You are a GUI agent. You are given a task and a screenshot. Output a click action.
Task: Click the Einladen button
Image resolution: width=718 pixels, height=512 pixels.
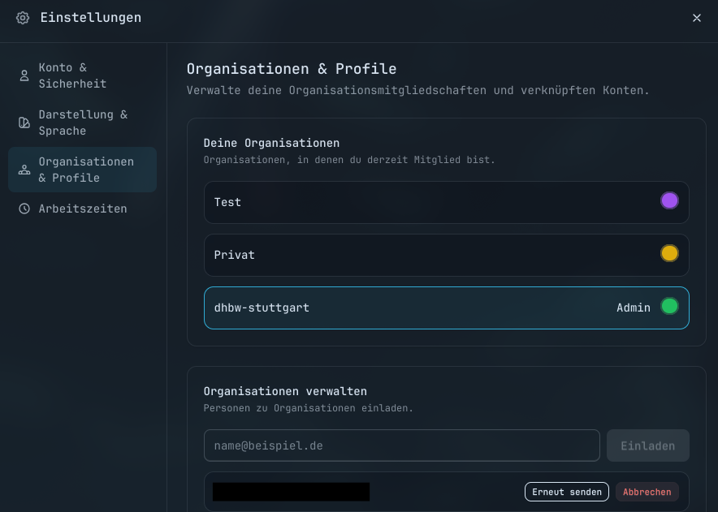coord(648,445)
